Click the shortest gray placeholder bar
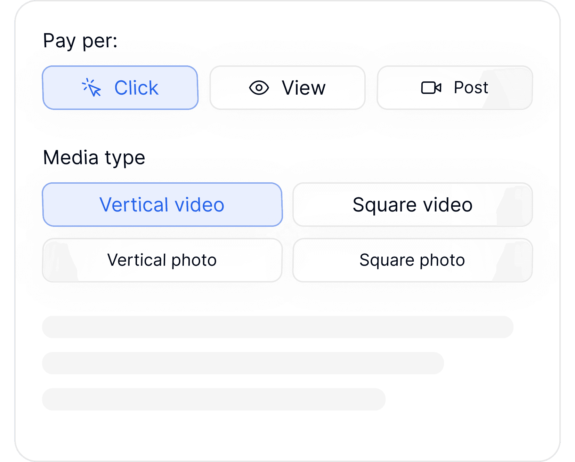The height and width of the screenshot is (462, 575). (214, 399)
